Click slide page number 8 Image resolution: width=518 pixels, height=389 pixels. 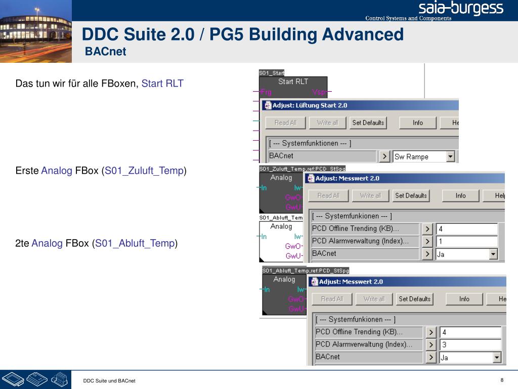coord(502,380)
